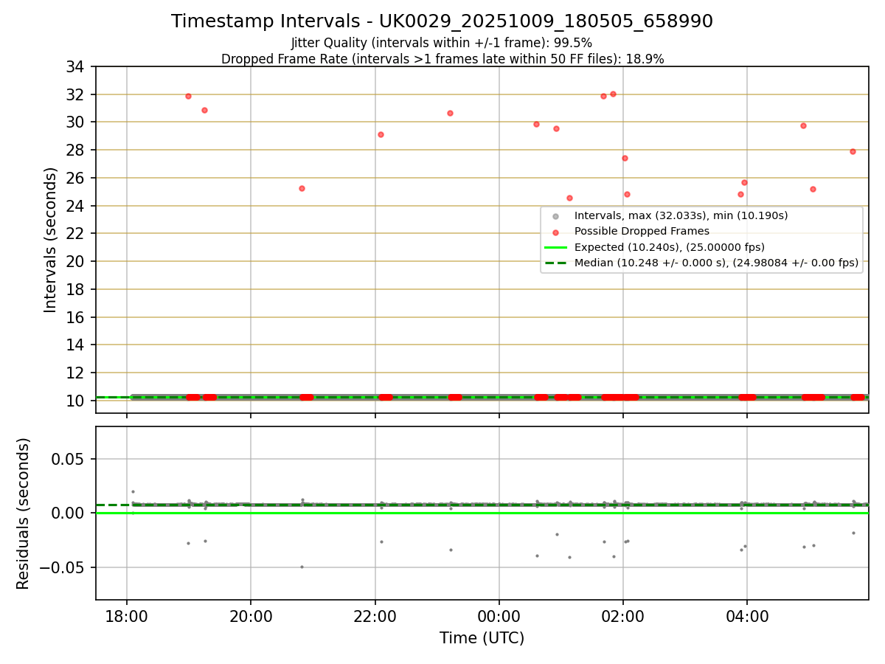This screenshot has height=664, width=885.
Task: Click the red dropped-frame point near 25 s around 20:45
Action: [x=302, y=188]
